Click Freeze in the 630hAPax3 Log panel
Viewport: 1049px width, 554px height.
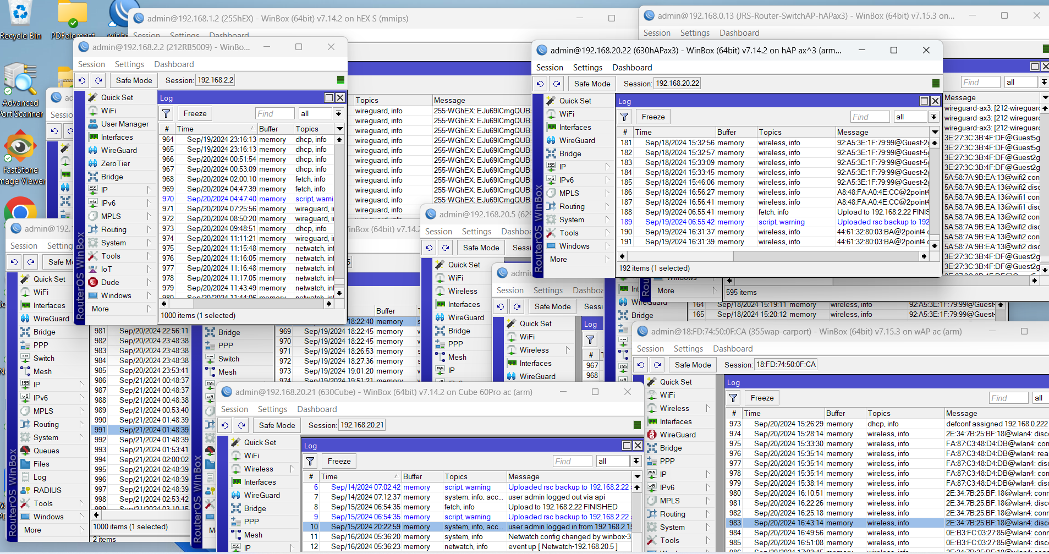point(653,117)
